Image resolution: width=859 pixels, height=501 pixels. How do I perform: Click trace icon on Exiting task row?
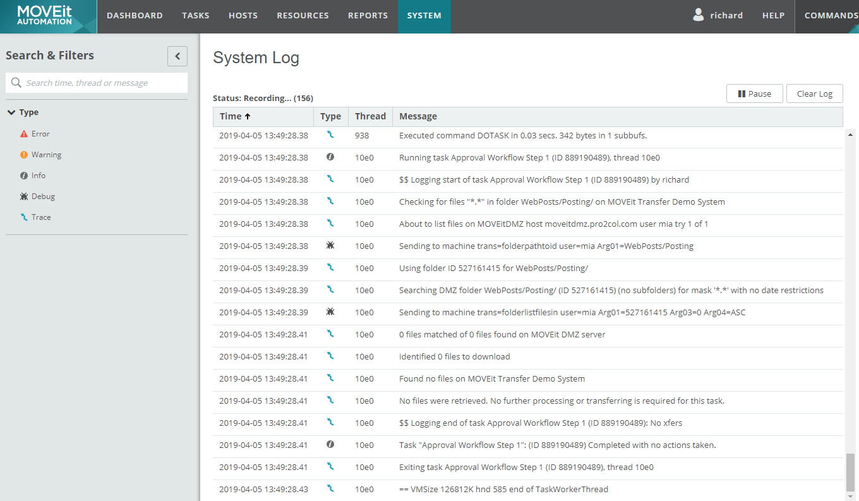[x=330, y=466]
